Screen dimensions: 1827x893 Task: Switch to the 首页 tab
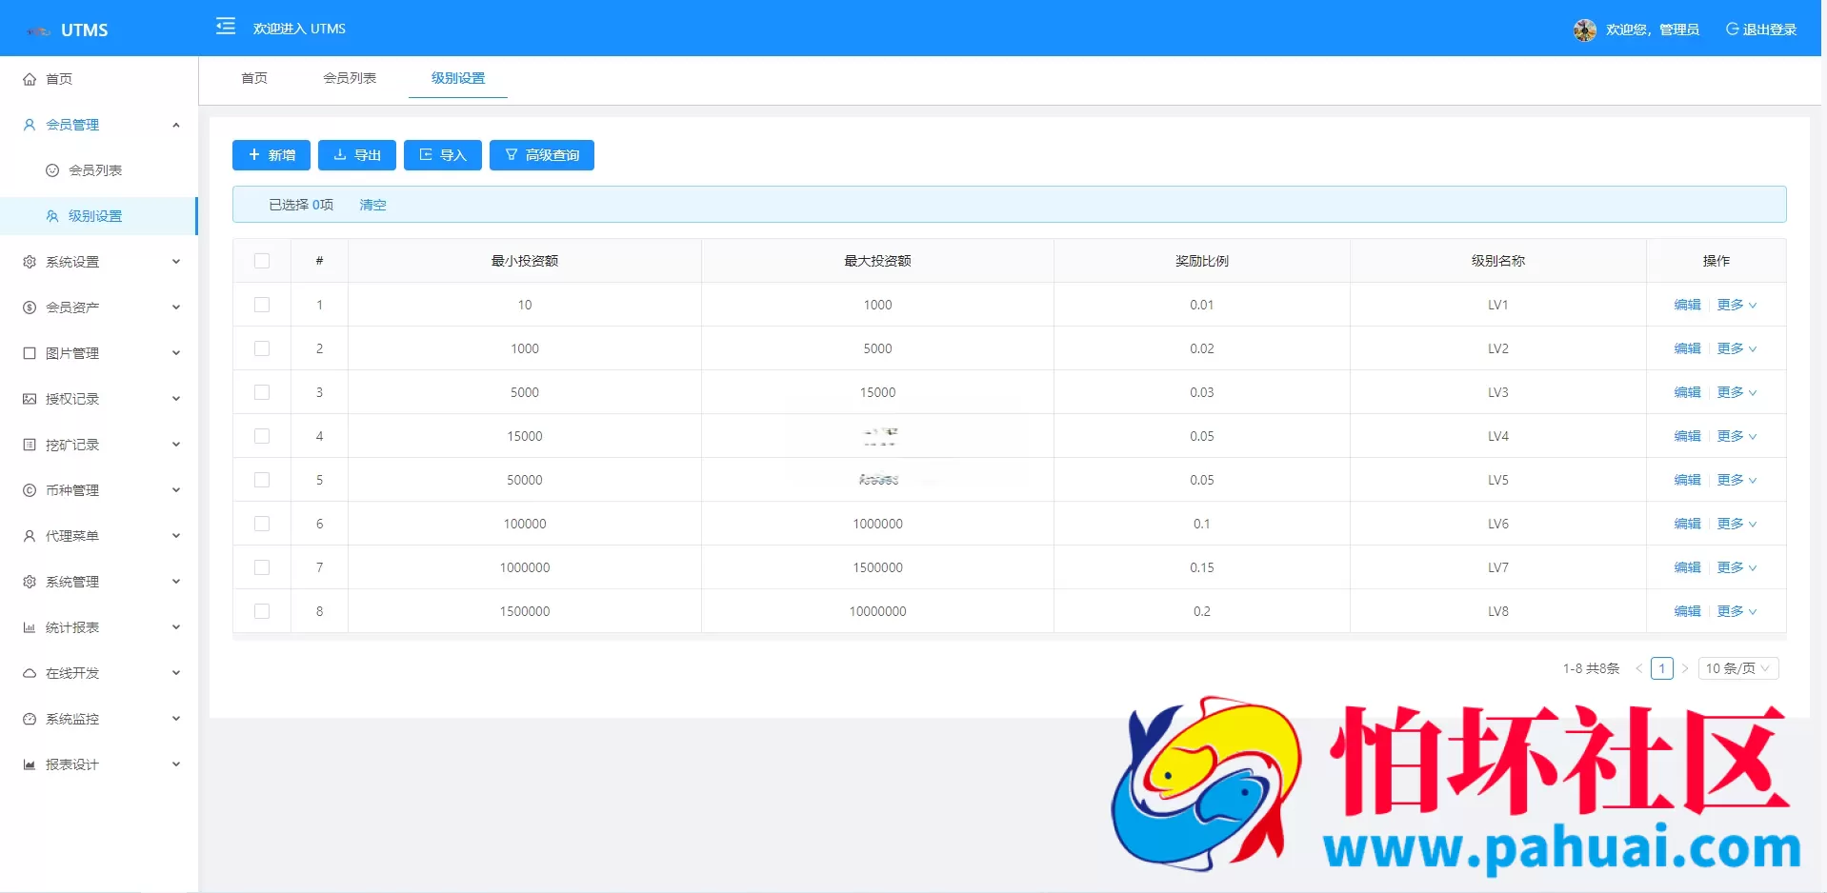tap(254, 78)
